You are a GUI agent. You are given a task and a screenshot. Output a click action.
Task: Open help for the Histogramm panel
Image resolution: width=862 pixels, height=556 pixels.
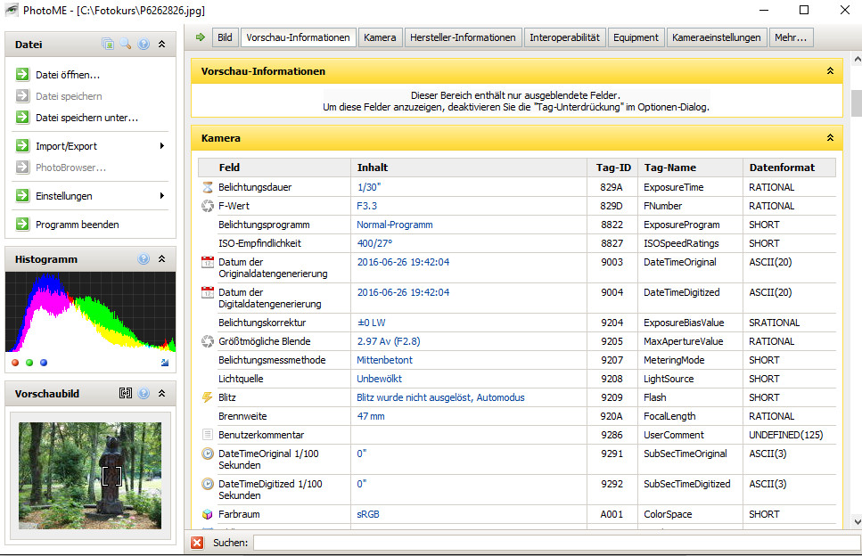(x=144, y=259)
